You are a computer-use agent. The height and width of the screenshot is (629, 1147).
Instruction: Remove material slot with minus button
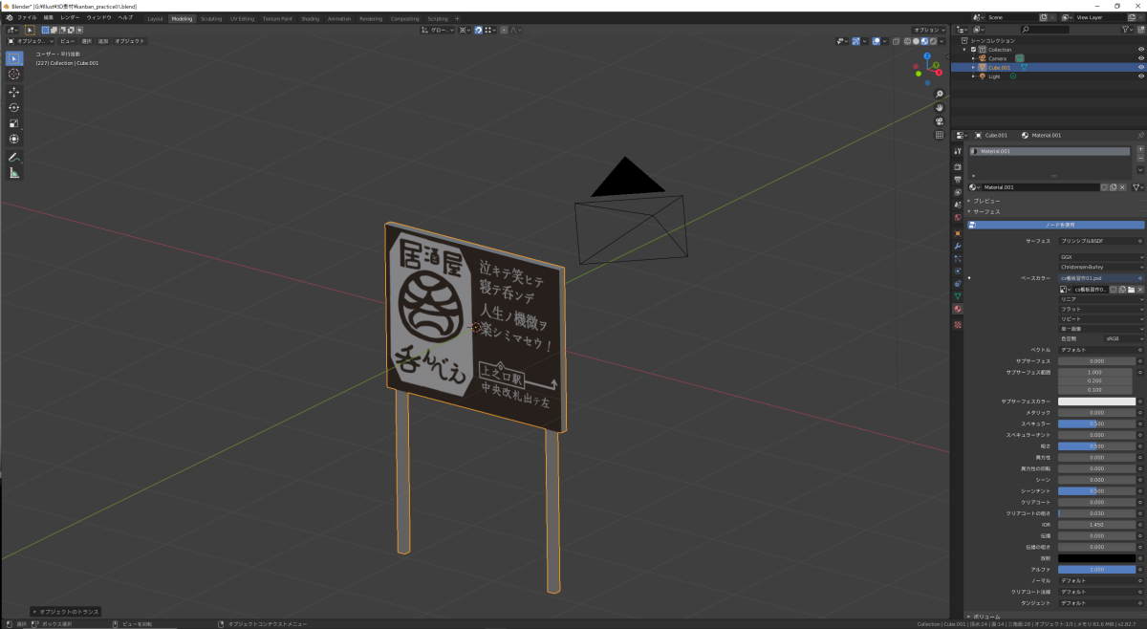click(x=1139, y=161)
